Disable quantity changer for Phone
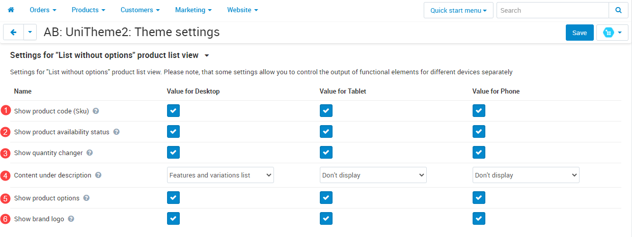 (479, 153)
